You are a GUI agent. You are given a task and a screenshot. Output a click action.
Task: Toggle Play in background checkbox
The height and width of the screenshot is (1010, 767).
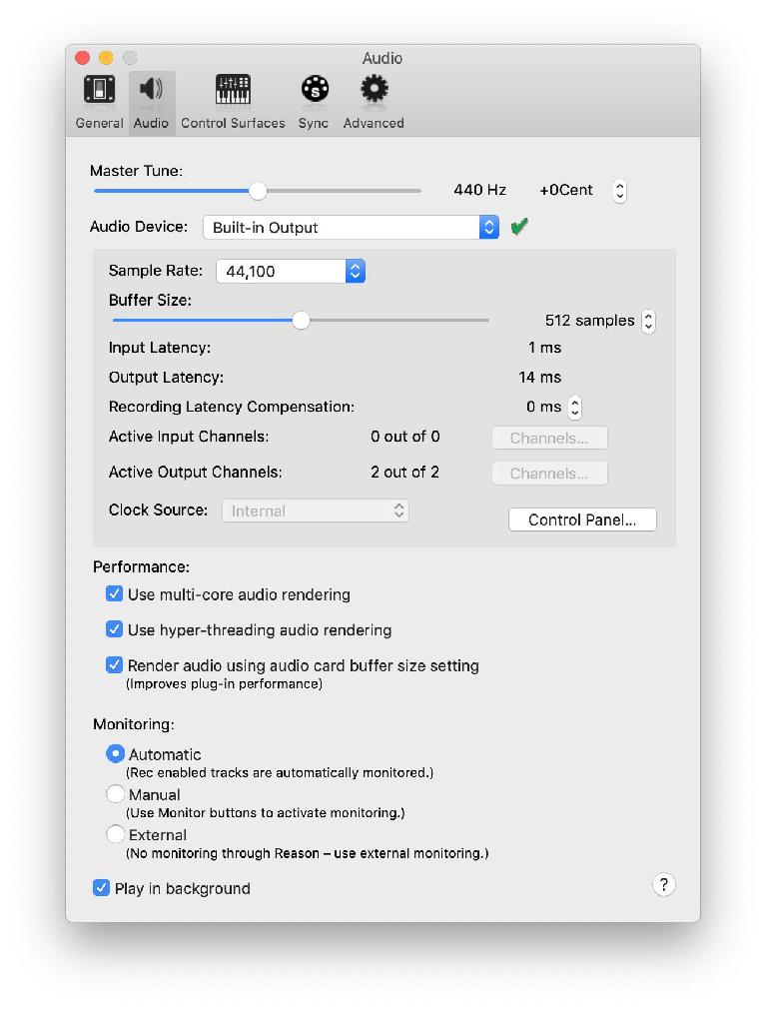click(x=101, y=887)
